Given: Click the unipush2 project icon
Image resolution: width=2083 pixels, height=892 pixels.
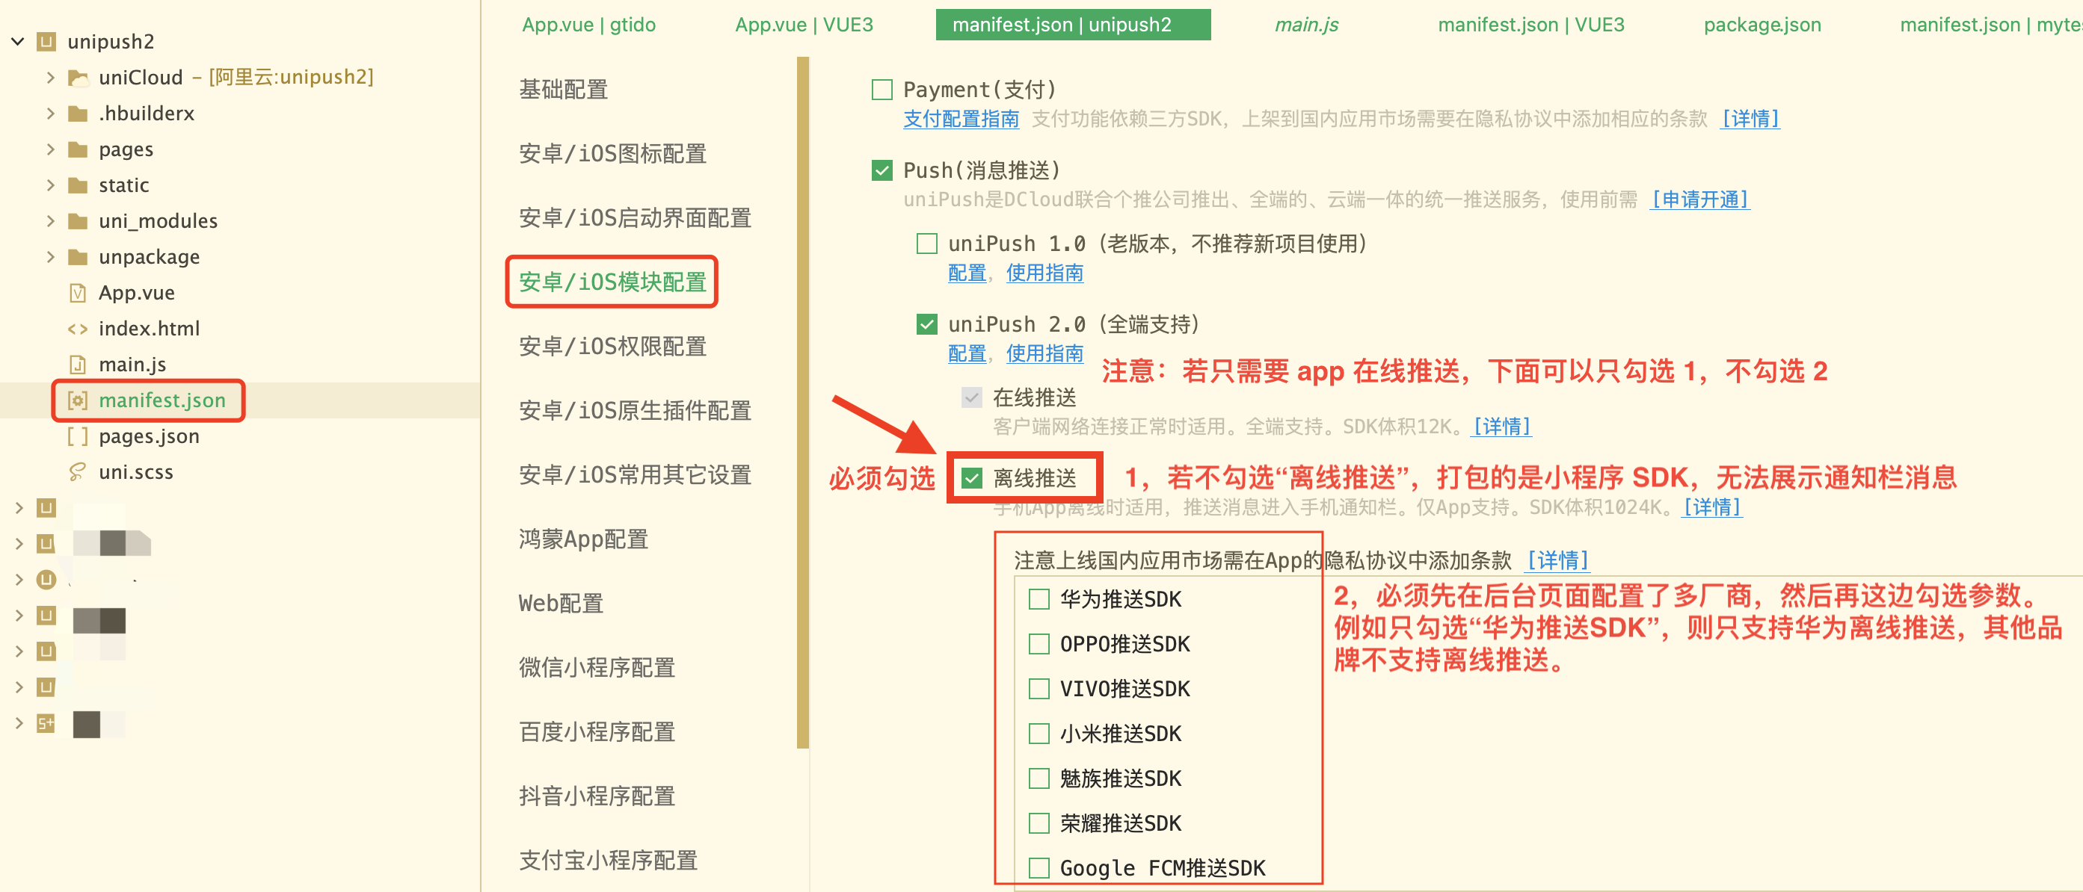Looking at the screenshot, I should pos(47,41).
